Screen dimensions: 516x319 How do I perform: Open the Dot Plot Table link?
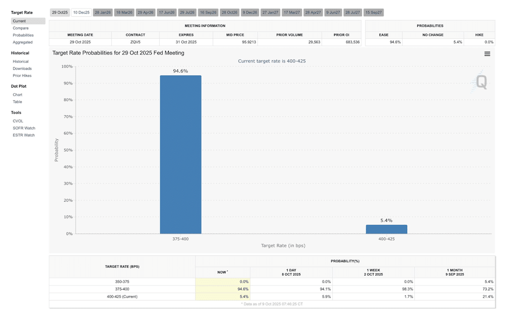point(18,102)
